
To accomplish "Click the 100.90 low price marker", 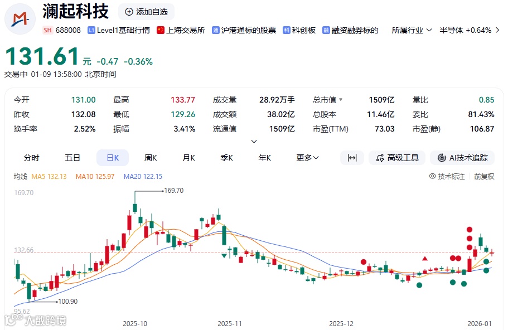I will coord(67,302).
